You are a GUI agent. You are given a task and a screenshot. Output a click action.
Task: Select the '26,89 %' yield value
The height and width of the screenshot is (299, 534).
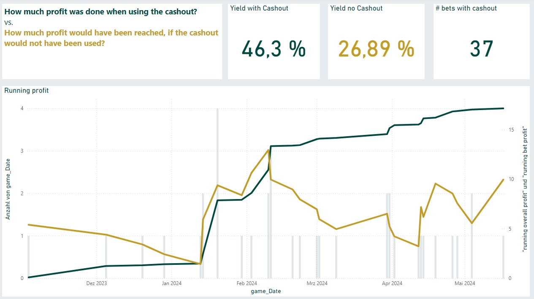pos(376,49)
